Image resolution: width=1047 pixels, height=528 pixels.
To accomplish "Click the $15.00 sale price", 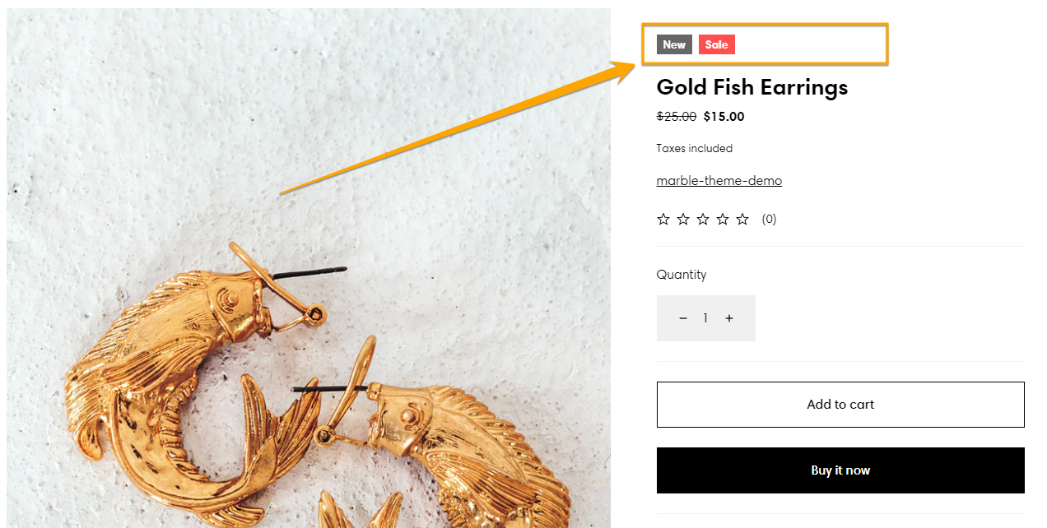I will point(724,117).
